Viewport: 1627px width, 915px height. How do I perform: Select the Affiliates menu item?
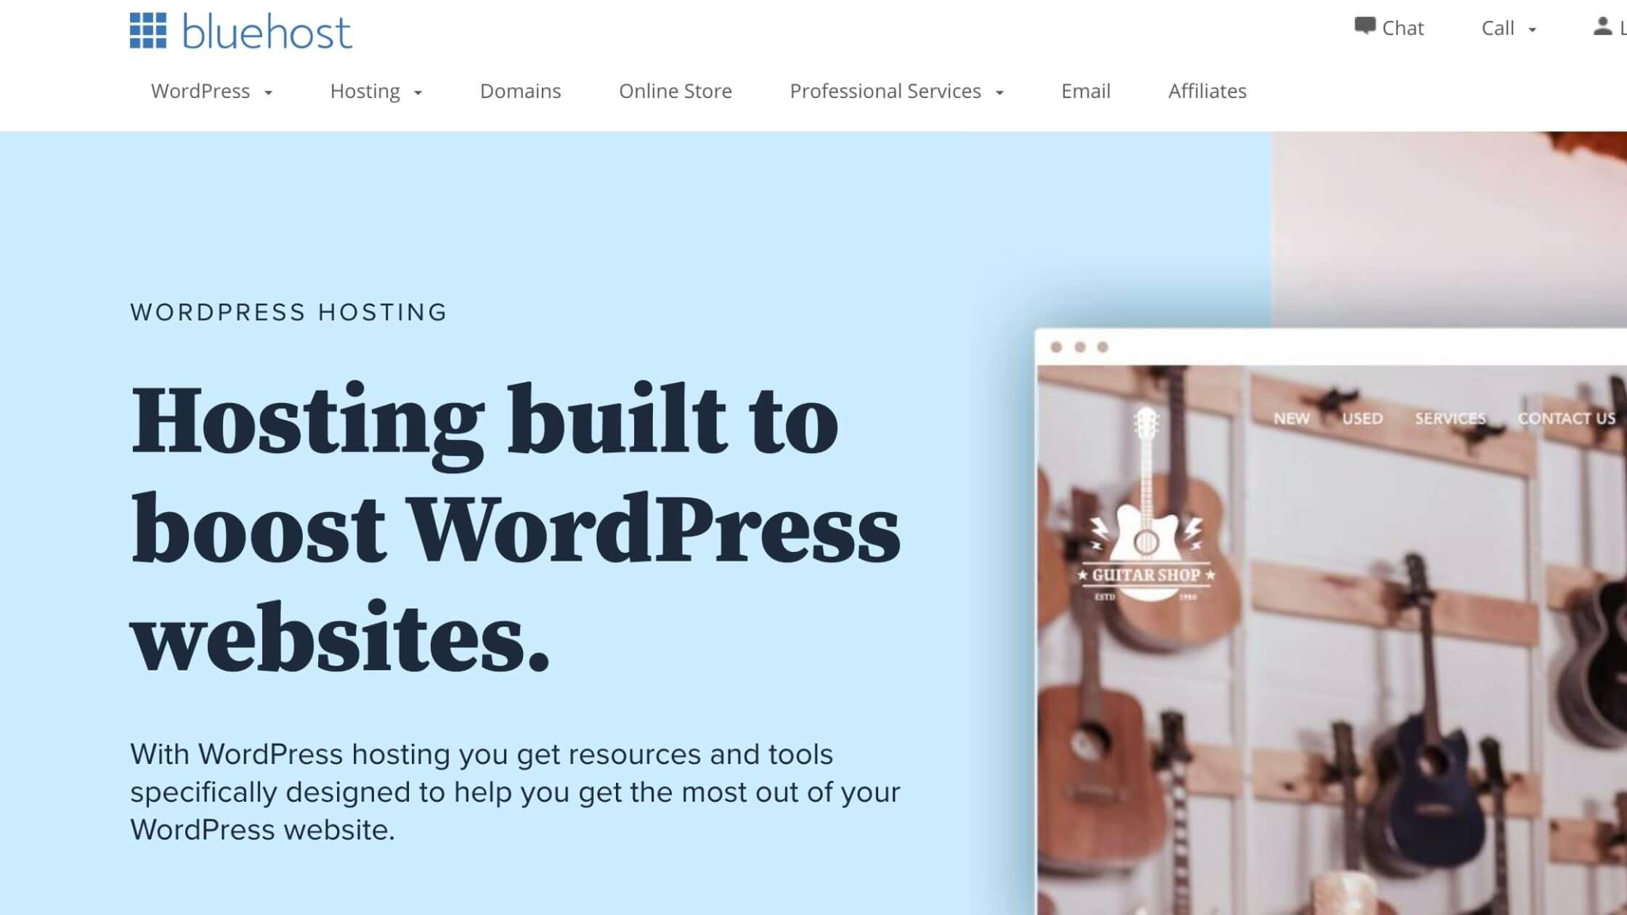click(1207, 89)
